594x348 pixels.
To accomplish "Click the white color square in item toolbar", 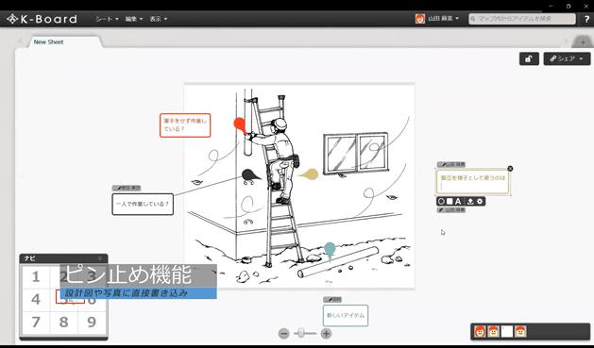I will click(x=450, y=201).
